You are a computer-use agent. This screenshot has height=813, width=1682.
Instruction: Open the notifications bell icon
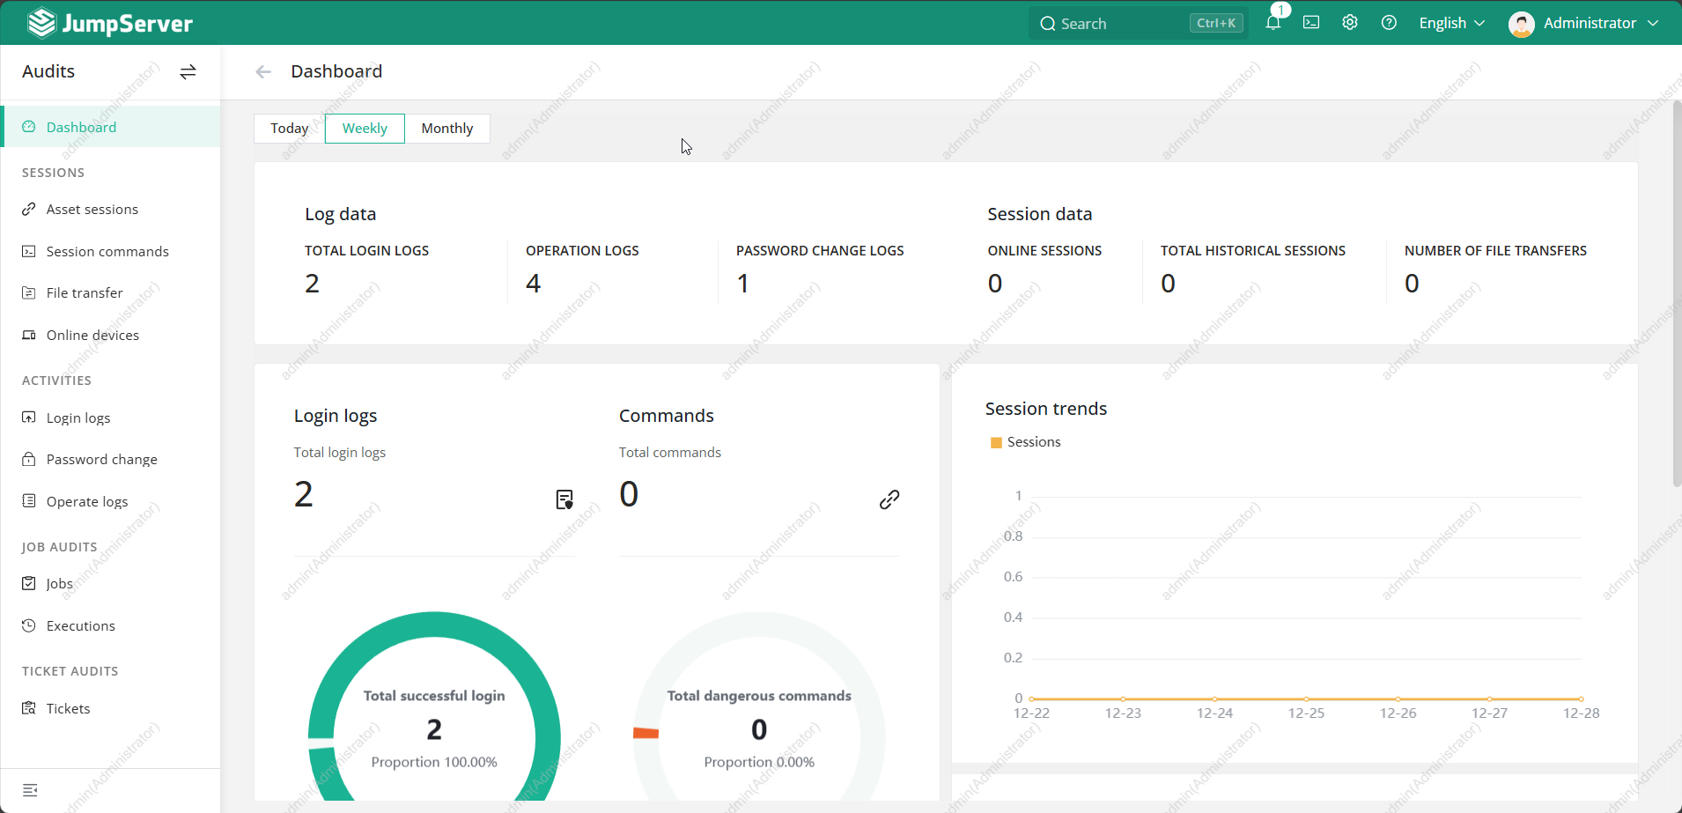[x=1273, y=23]
